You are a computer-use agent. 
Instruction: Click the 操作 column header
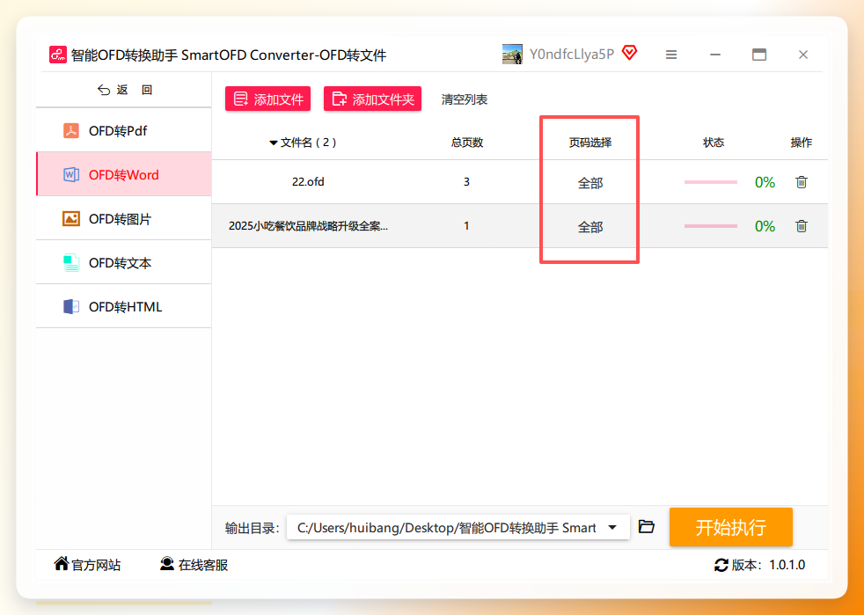pos(802,143)
